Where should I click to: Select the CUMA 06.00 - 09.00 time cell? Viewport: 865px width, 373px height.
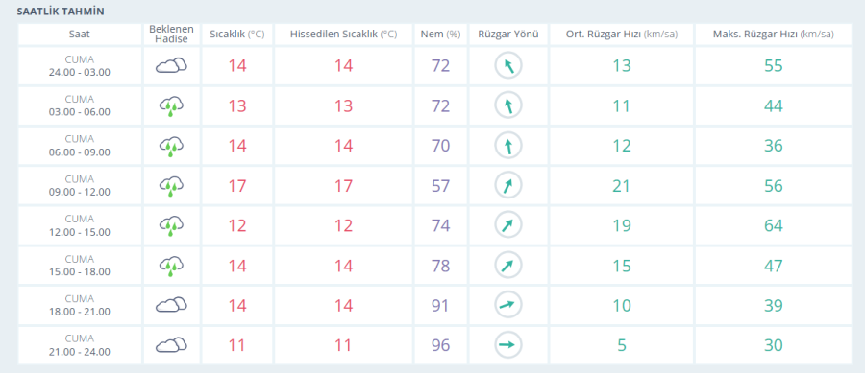80,147
